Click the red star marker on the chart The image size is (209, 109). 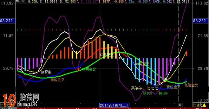point(78,69)
